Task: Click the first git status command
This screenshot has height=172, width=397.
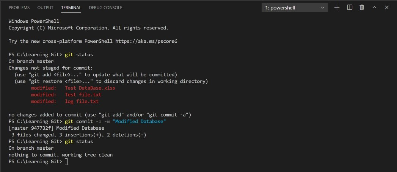Action: 79,54
